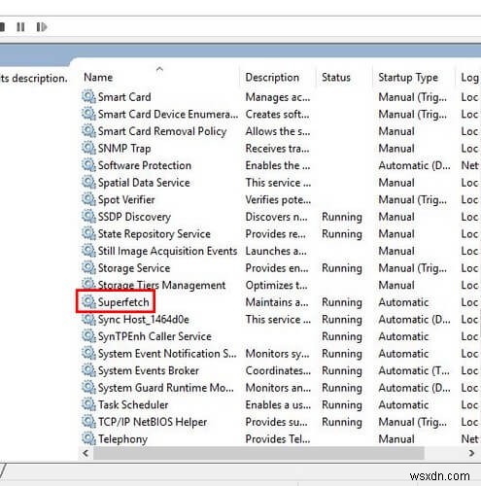Click the Pause Service toolbar button
The width and height of the screenshot is (481, 486).
[x=20, y=27]
